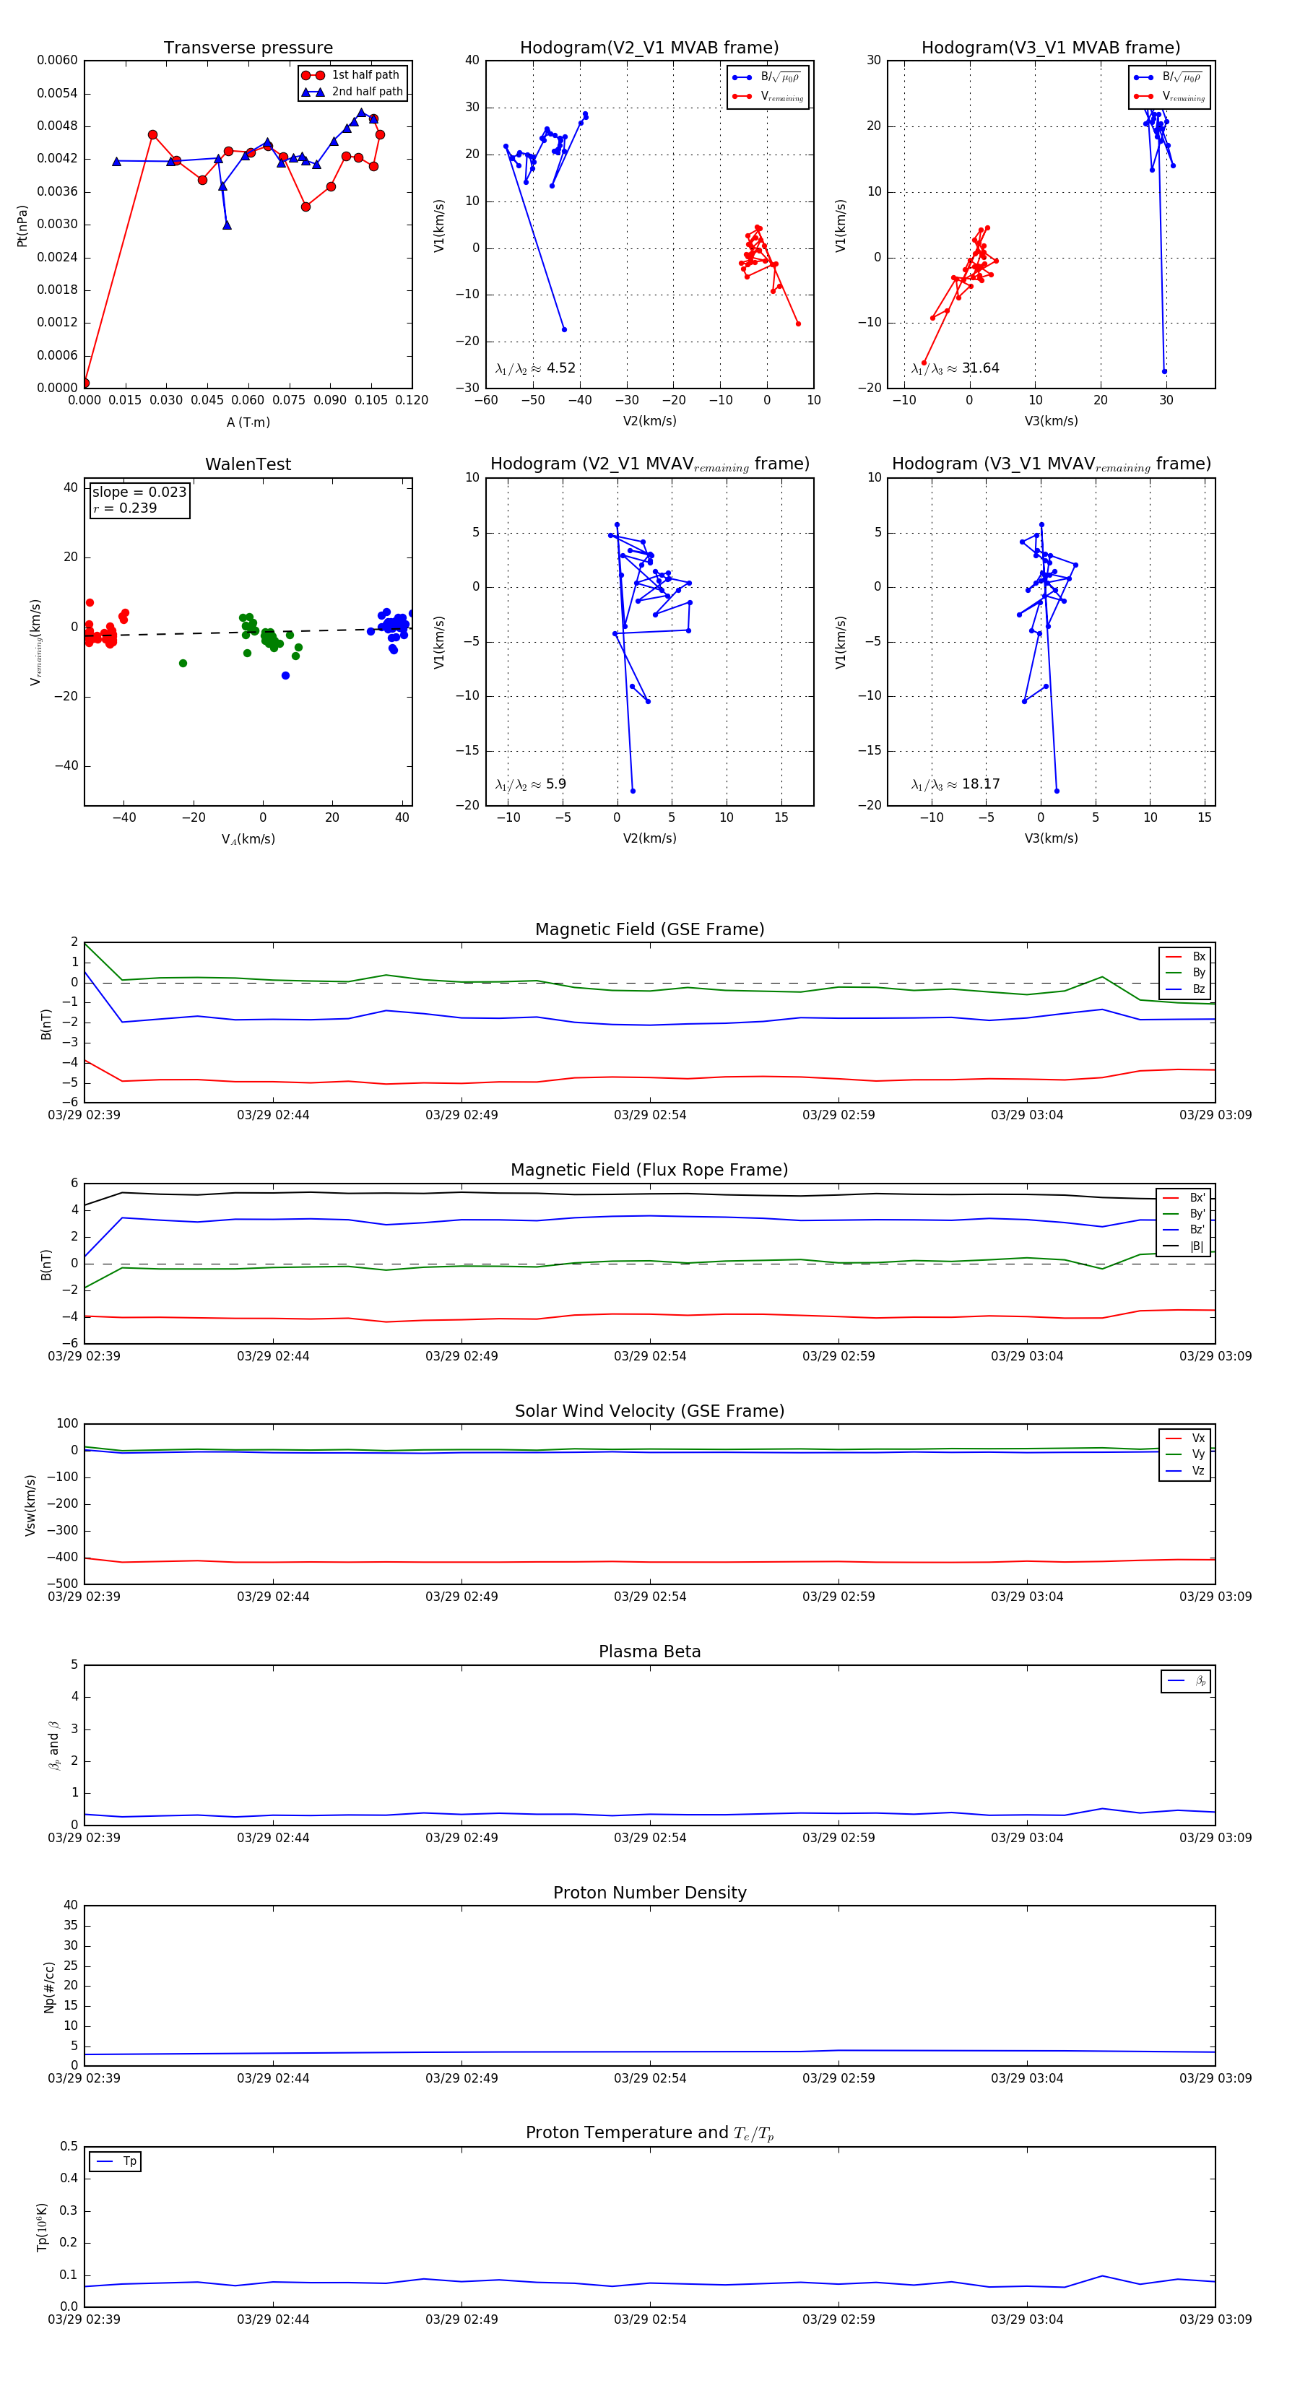
Task: Click the "03/29 02:54" tick under Plasma Beta plot
Action: [x=649, y=1838]
